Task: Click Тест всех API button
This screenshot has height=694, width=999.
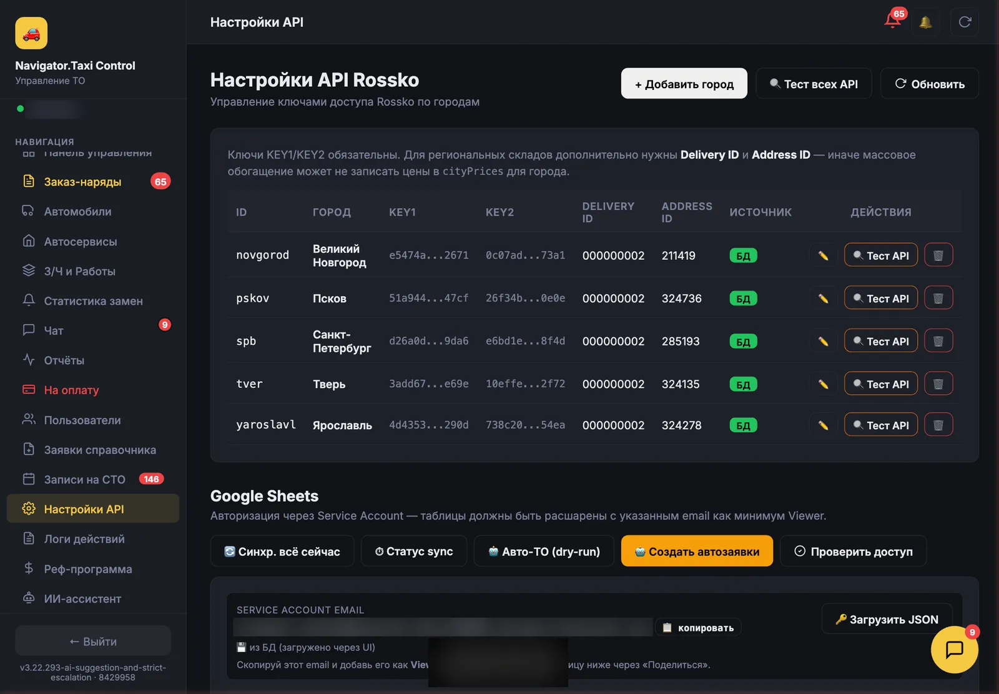Action: click(814, 84)
